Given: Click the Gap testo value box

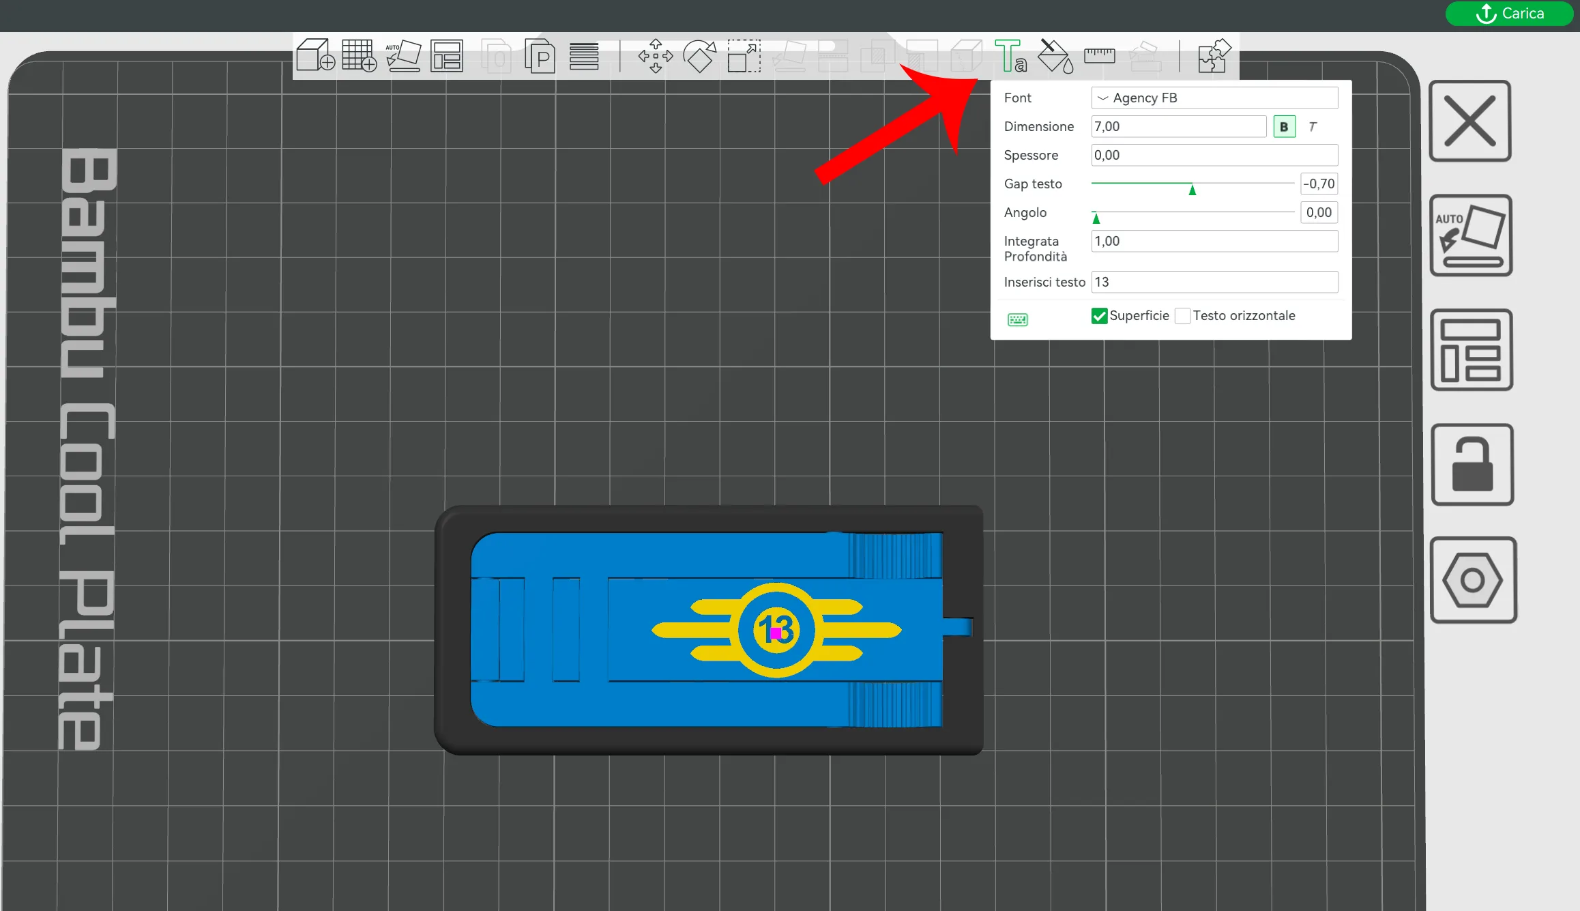Looking at the screenshot, I should [1319, 184].
